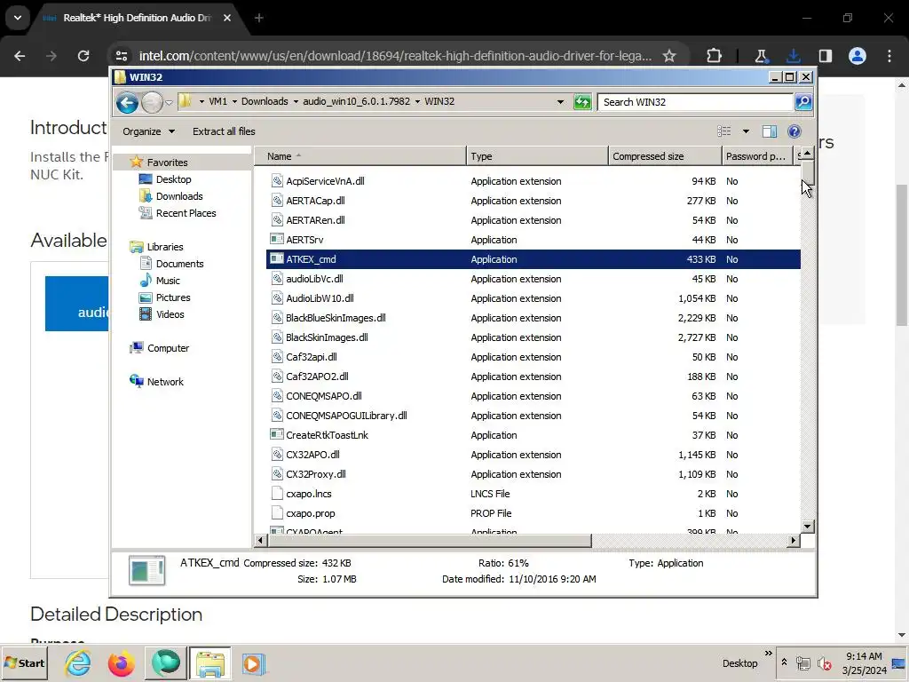Select cxapo.lncs file icon
The height and width of the screenshot is (682, 909).
(x=277, y=494)
